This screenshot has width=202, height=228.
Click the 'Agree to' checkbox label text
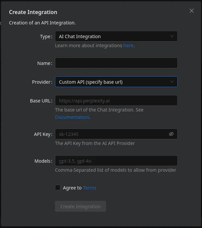click(72, 188)
